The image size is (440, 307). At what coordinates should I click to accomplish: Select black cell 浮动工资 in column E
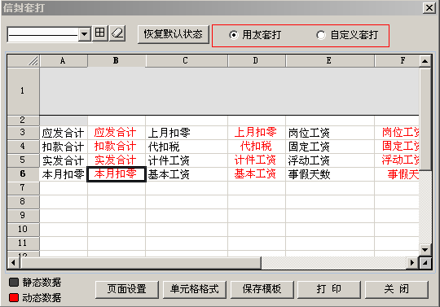[329, 160]
